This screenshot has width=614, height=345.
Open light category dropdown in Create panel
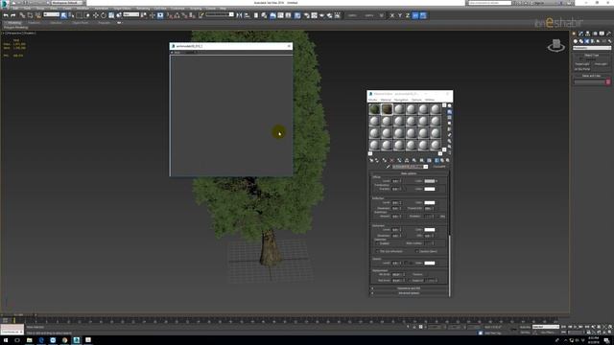pos(592,48)
